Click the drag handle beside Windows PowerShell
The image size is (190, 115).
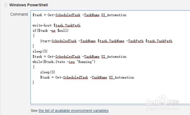pos(5,5)
